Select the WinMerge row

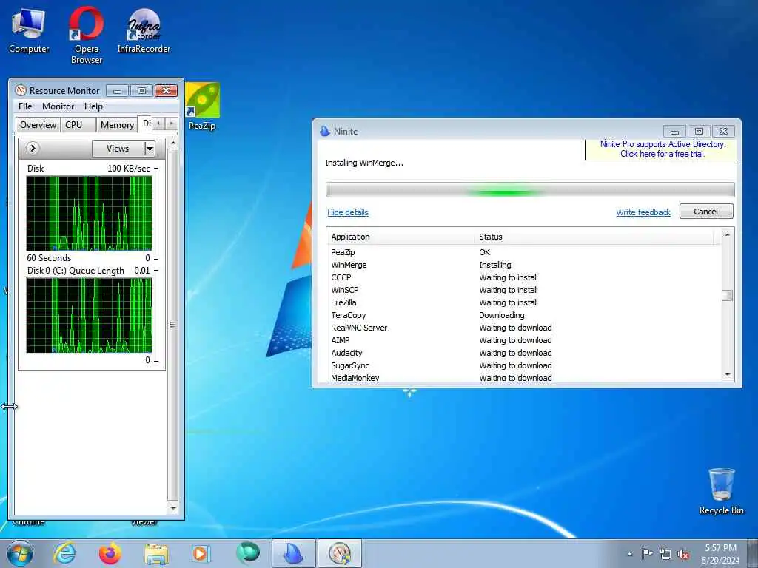coord(524,265)
